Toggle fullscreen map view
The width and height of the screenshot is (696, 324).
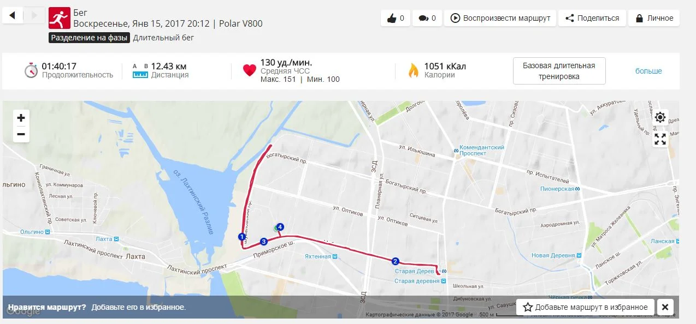tap(660, 139)
